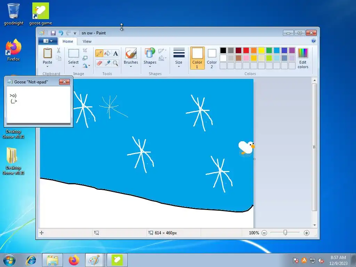Switch to the Home ribbon tab
This screenshot has width=356, height=267.
(x=68, y=41)
